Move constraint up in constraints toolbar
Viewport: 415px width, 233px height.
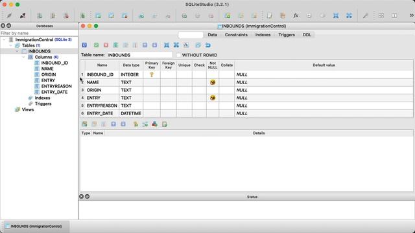(x=113, y=124)
